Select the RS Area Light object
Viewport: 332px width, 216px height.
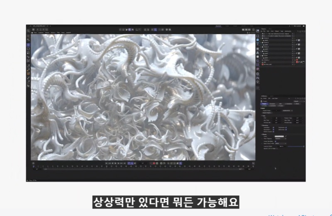[268, 64]
